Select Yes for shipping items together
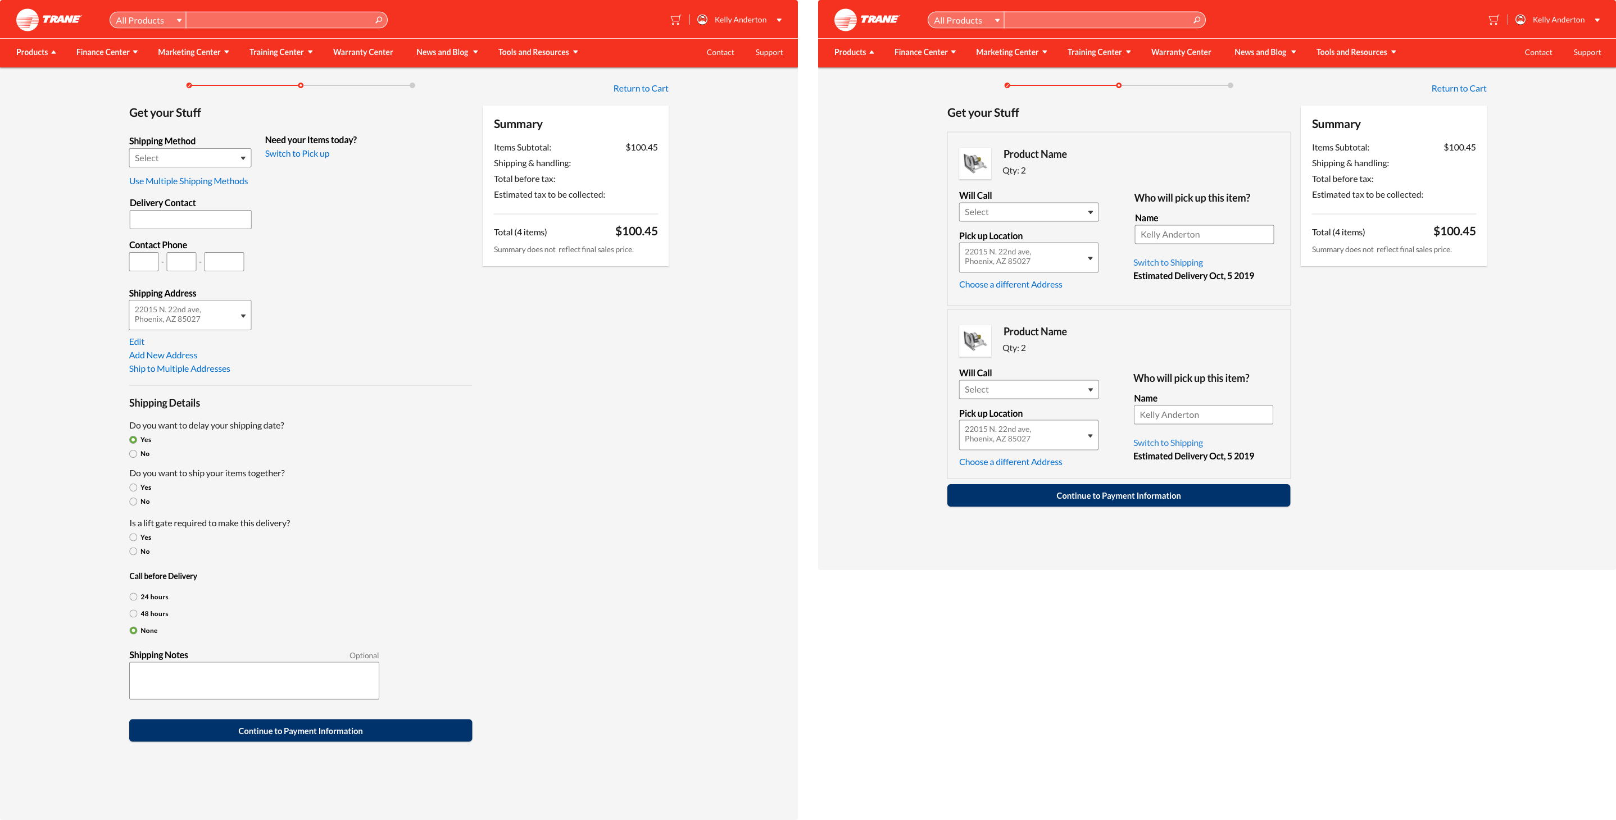 (133, 488)
